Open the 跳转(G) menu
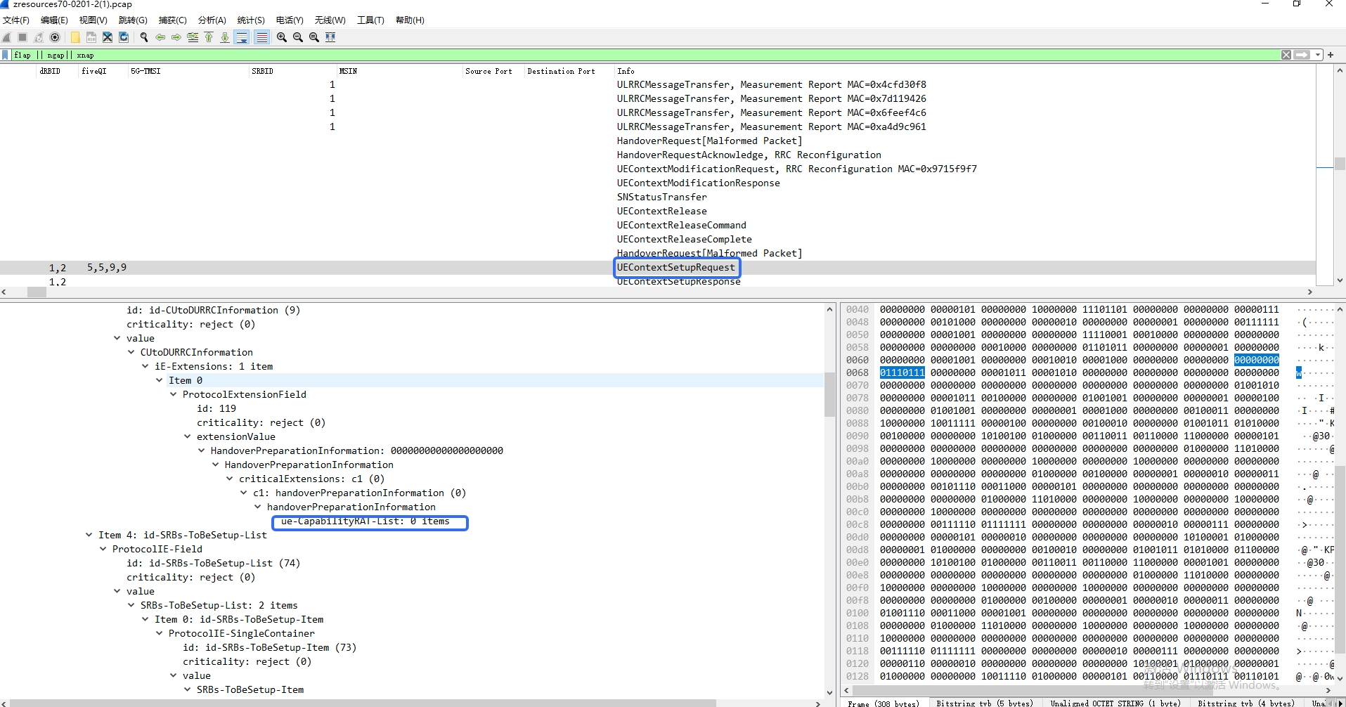The image size is (1346, 707). click(133, 20)
